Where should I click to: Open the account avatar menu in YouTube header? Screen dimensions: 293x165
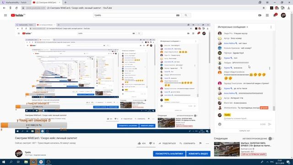[283, 15]
